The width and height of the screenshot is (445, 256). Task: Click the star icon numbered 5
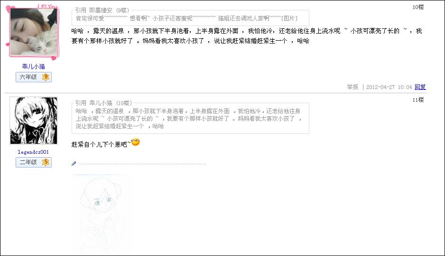[46, 162]
